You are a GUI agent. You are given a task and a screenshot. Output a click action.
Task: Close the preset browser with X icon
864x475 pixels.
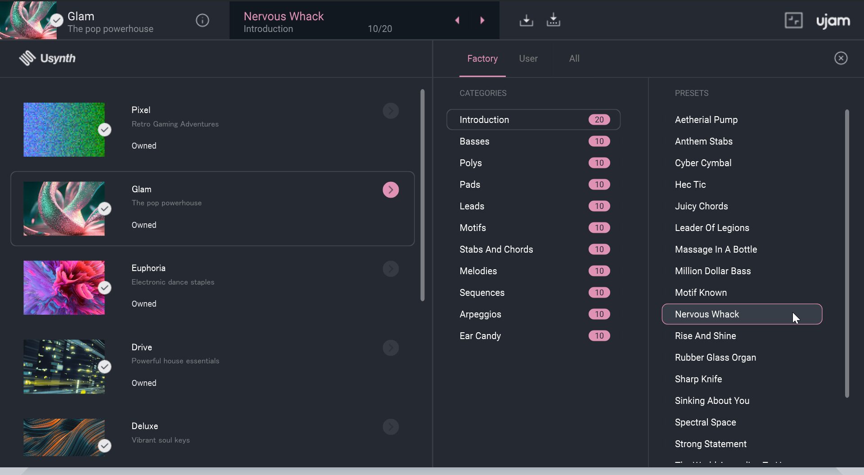click(x=841, y=58)
